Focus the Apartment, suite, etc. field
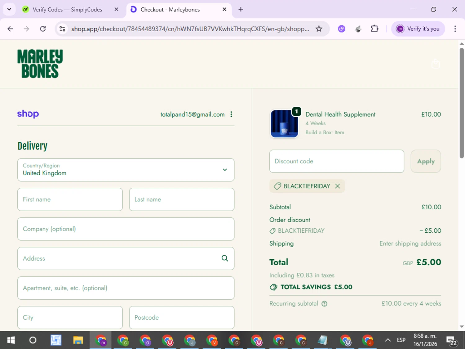 click(126, 288)
